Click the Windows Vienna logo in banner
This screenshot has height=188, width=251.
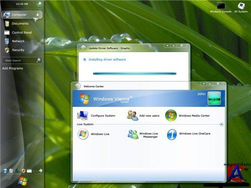[84, 99]
